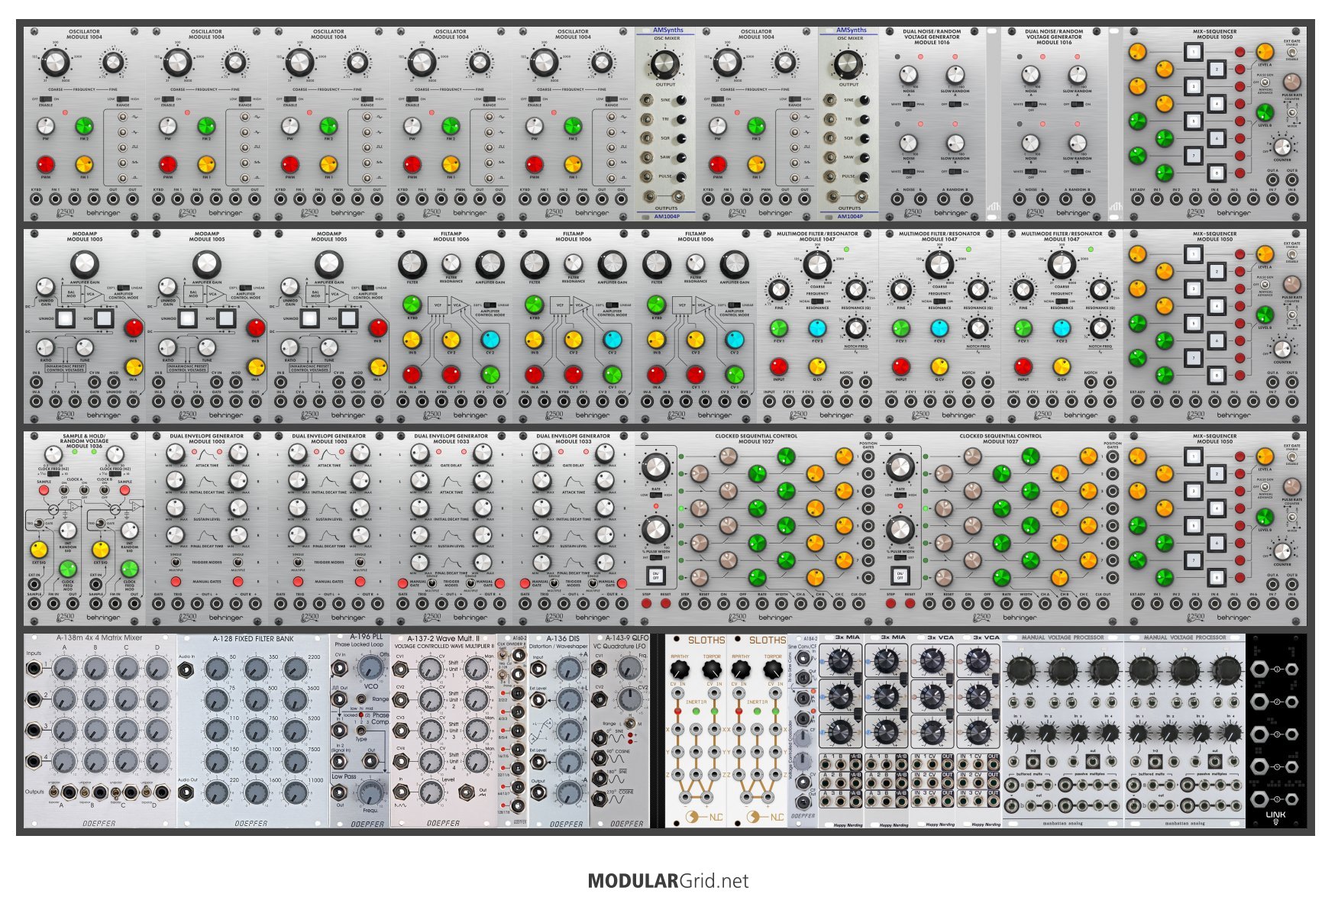The height and width of the screenshot is (897, 1338).
Task: Click the A-128 filter bank 350 Hz knob
Action: point(256,670)
